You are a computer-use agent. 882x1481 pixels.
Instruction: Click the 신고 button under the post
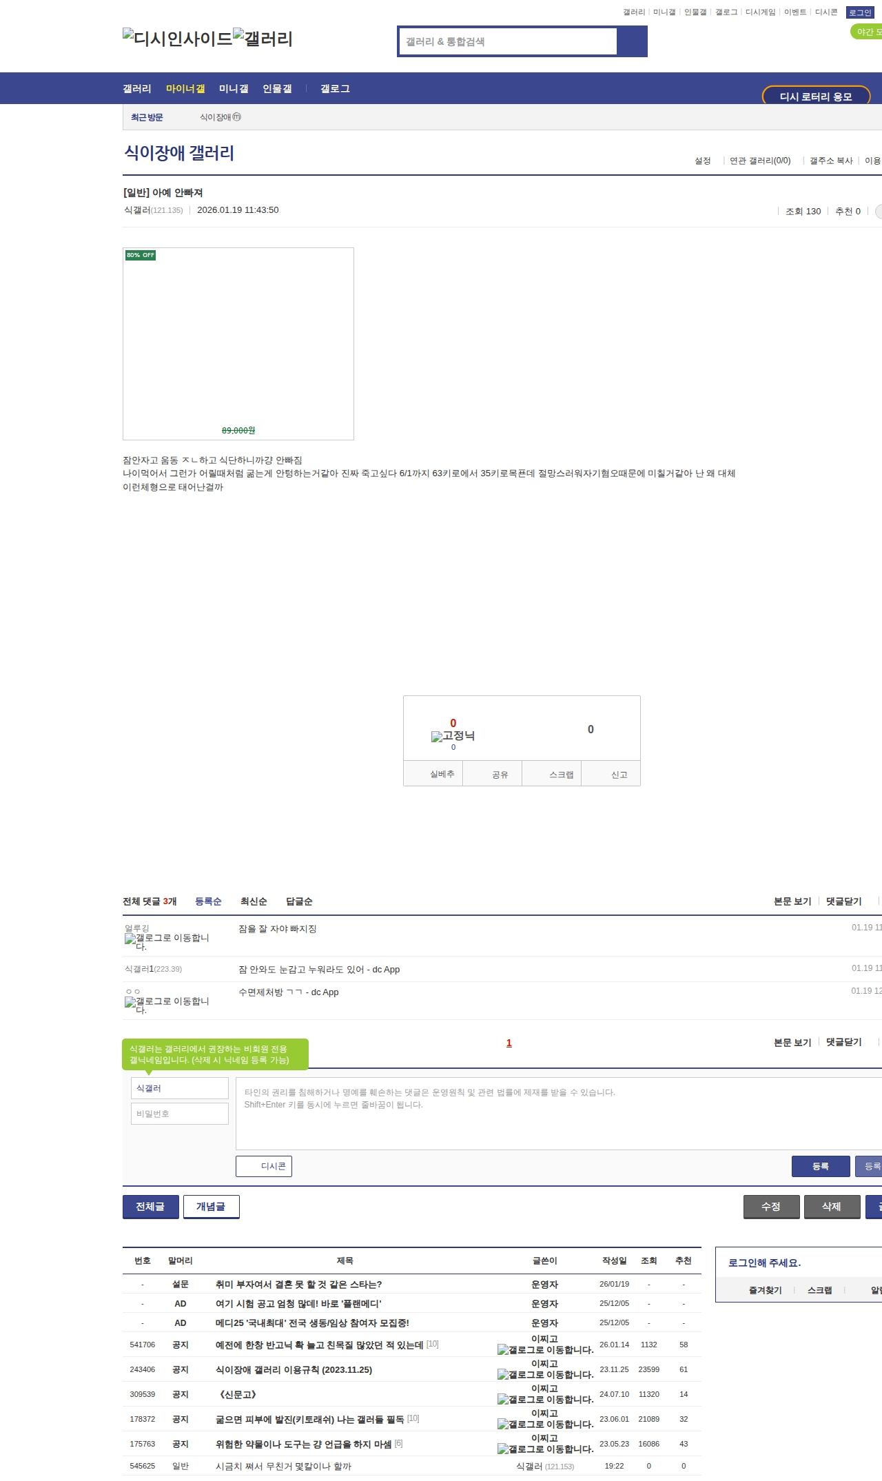click(611, 773)
